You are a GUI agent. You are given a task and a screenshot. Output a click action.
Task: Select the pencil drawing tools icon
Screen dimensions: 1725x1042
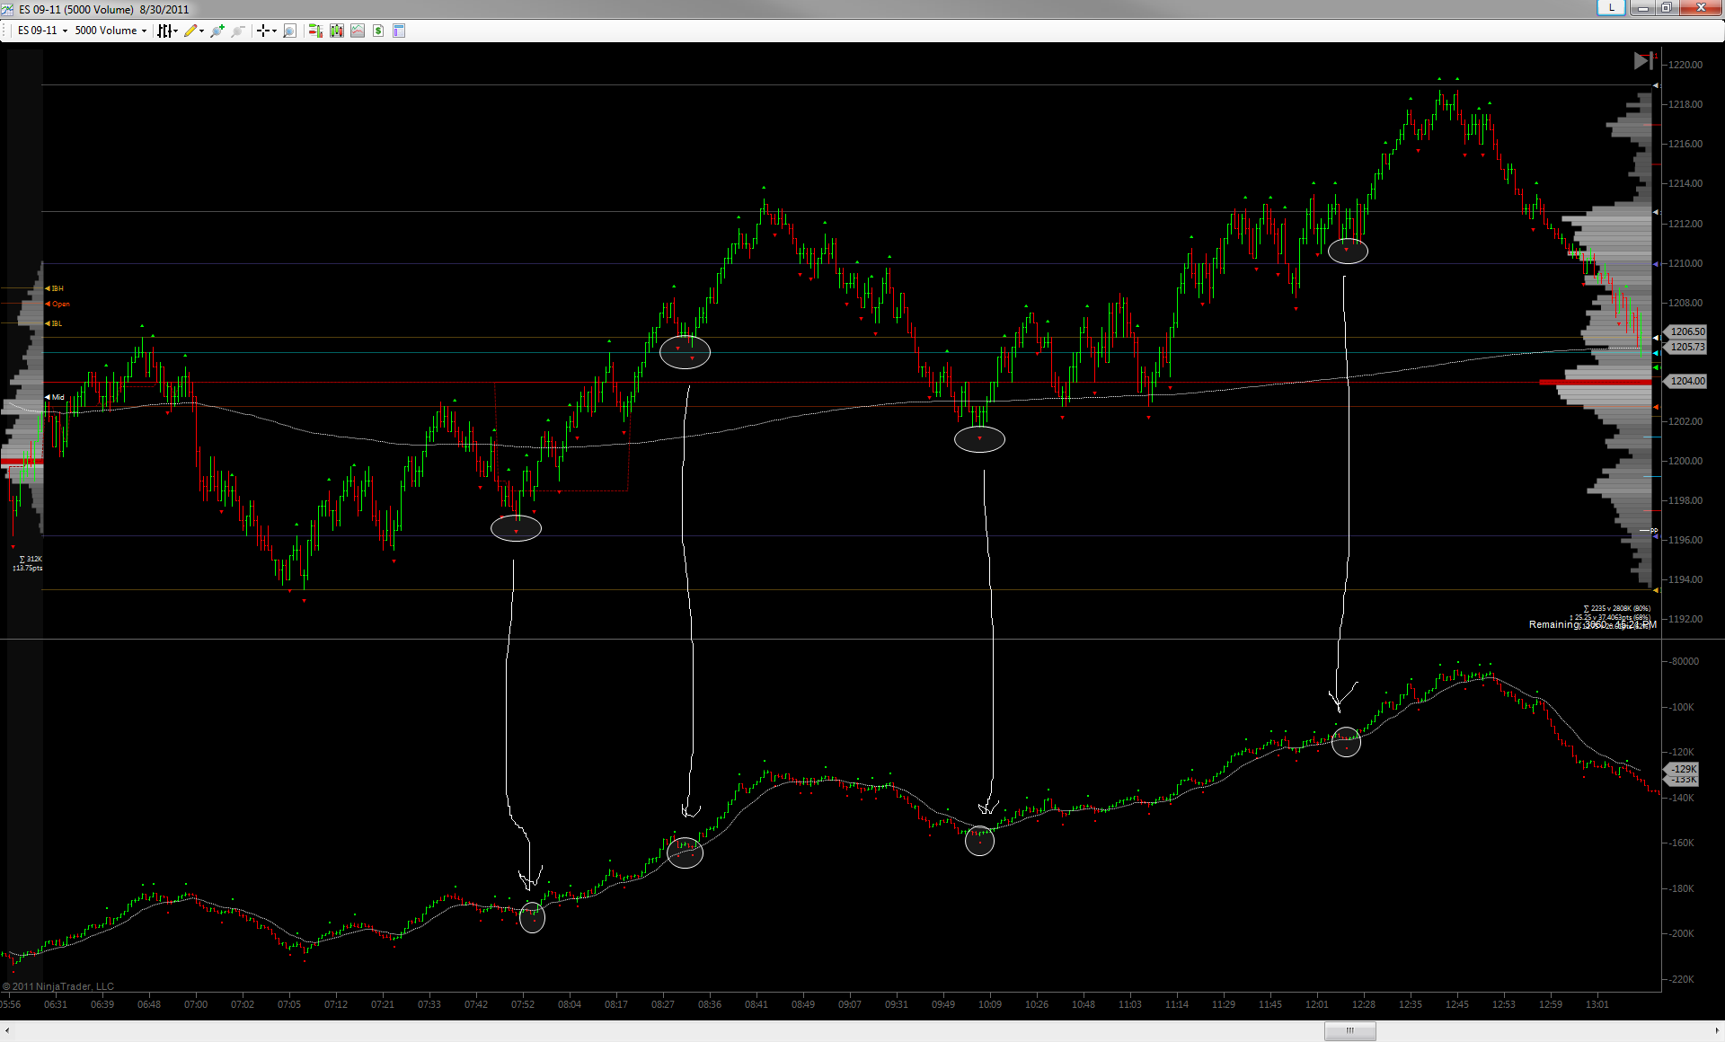coord(190,31)
